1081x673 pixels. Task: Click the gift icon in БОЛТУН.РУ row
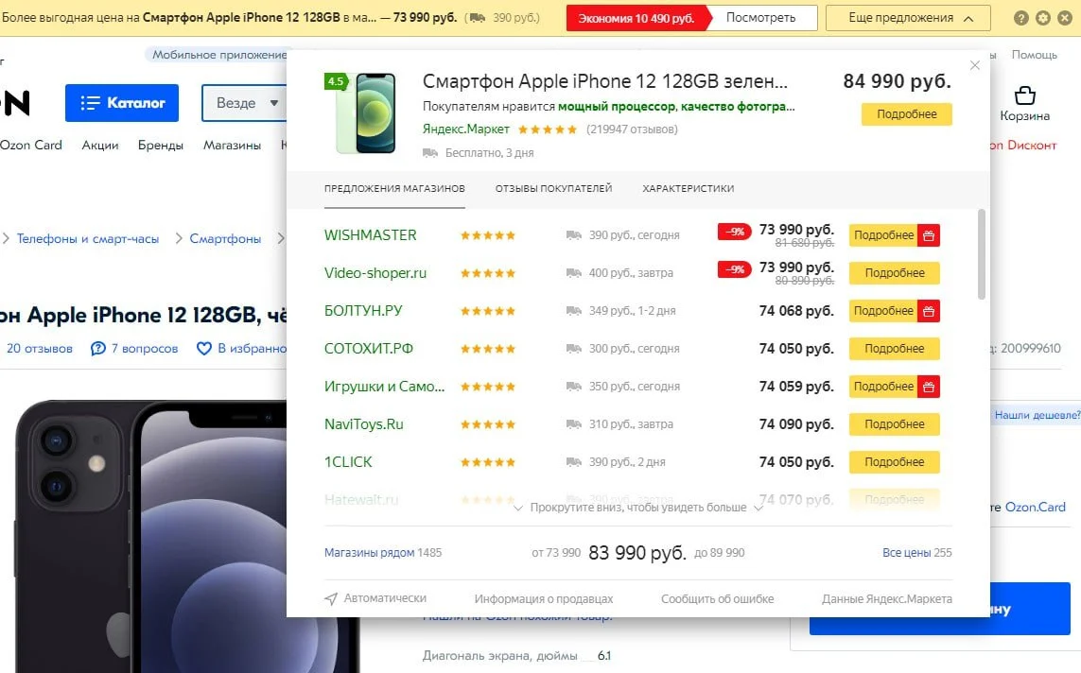click(929, 311)
